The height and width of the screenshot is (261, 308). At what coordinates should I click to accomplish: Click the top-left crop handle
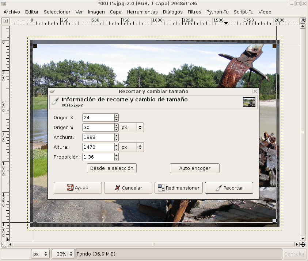click(35, 46)
